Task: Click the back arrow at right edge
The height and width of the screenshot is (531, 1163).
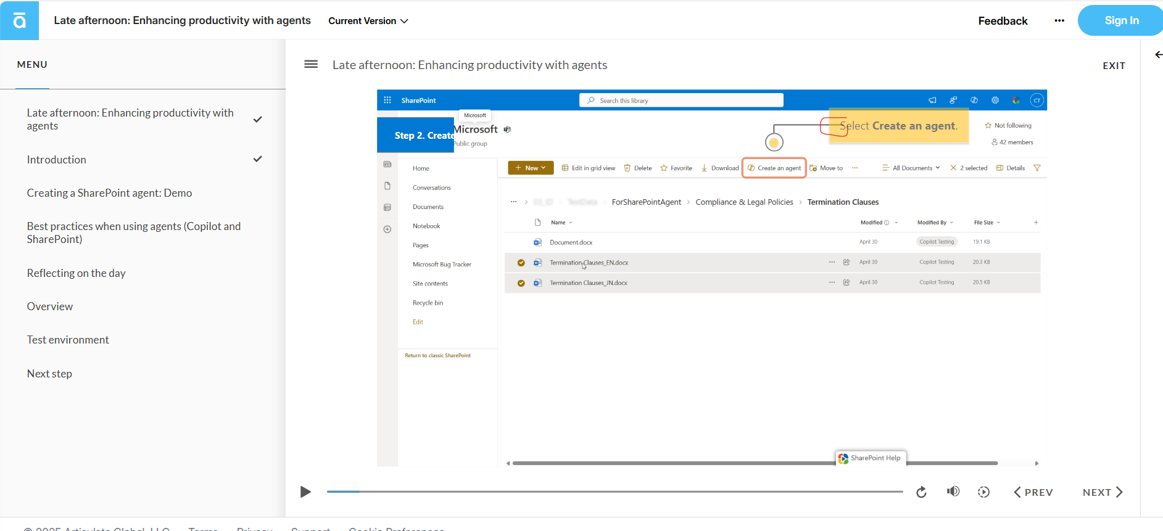Action: [x=1158, y=55]
